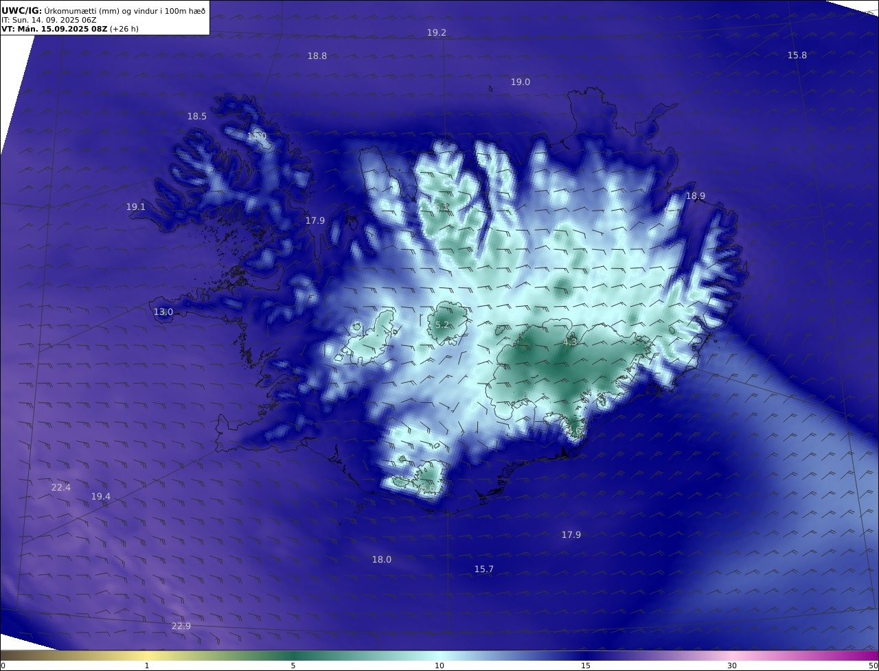
Task: Click the 4.3 value on Vatnajökull
Action: coord(570,341)
